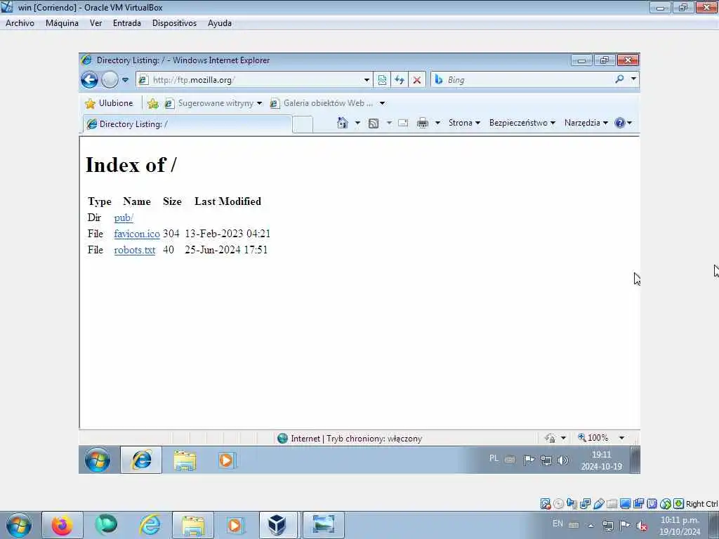Open VirtualBox Ayuda menu
The image size is (719, 539).
(219, 23)
